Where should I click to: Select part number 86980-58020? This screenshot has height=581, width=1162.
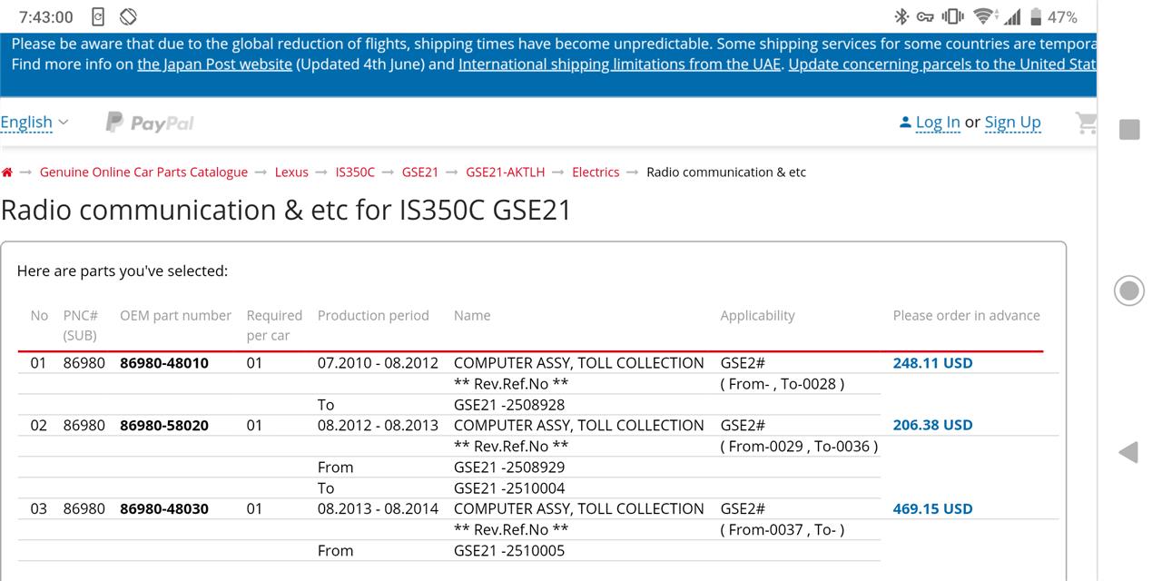click(x=164, y=425)
